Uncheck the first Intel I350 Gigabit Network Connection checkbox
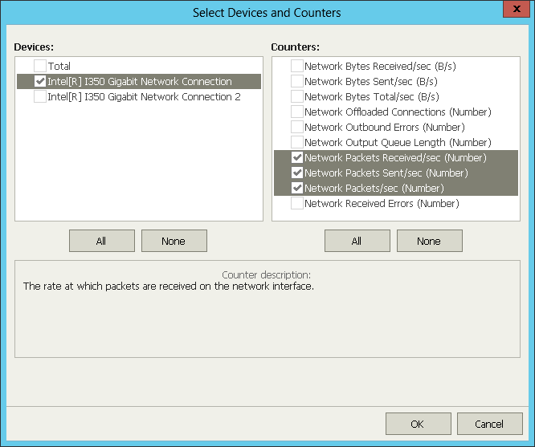 pyautogui.click(x=40, y=81)
